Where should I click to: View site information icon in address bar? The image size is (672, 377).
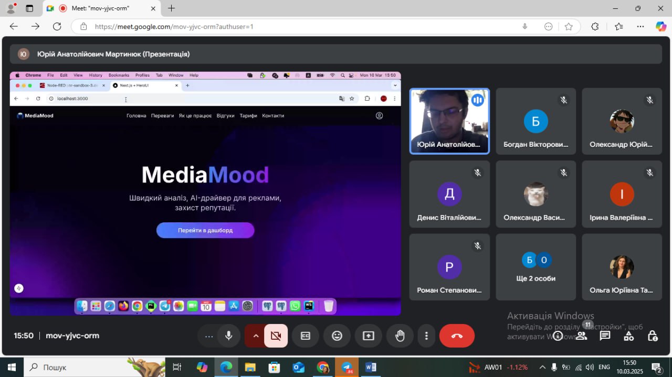coord(83,26)
